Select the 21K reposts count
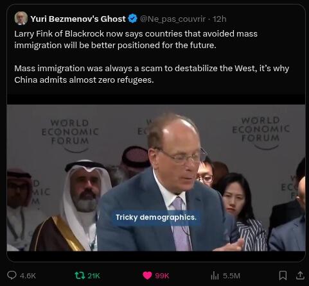 (x=94, y=276)
